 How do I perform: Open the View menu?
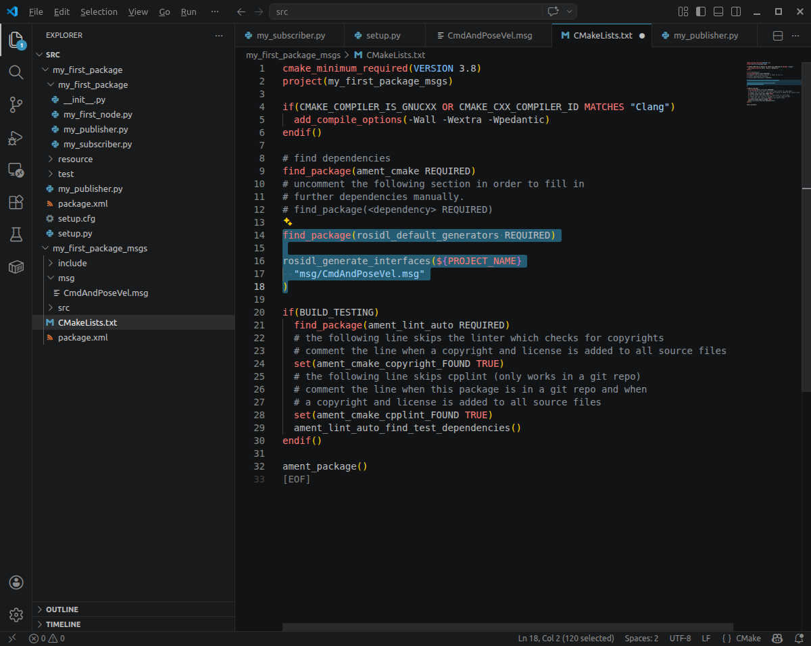click(138, 11)
